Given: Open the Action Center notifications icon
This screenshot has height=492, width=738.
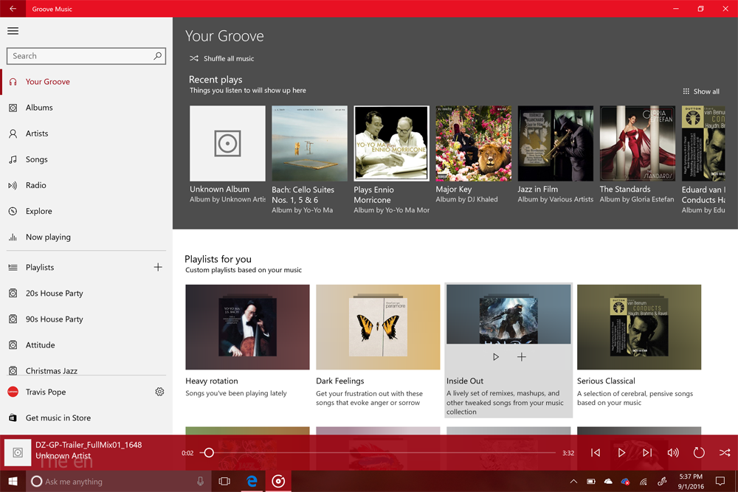Looking at the screenshot, I should [x=720, y=481].
